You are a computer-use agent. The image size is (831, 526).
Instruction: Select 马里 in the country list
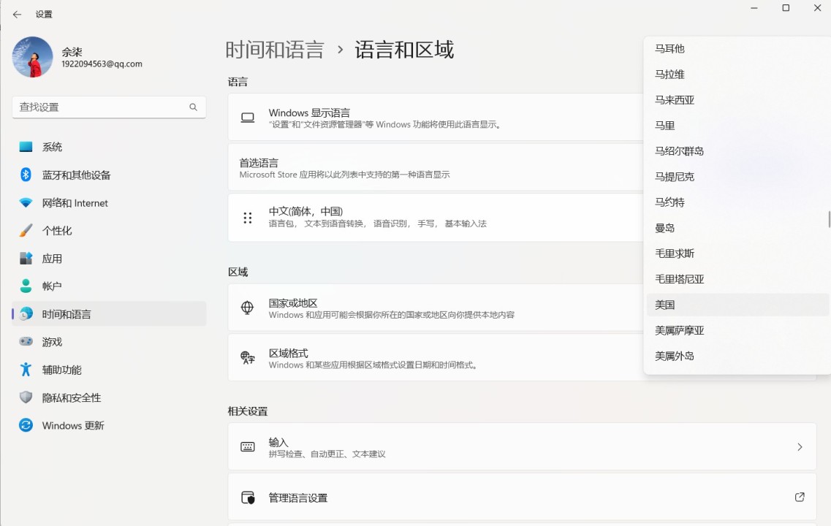[x=737, y=126]
